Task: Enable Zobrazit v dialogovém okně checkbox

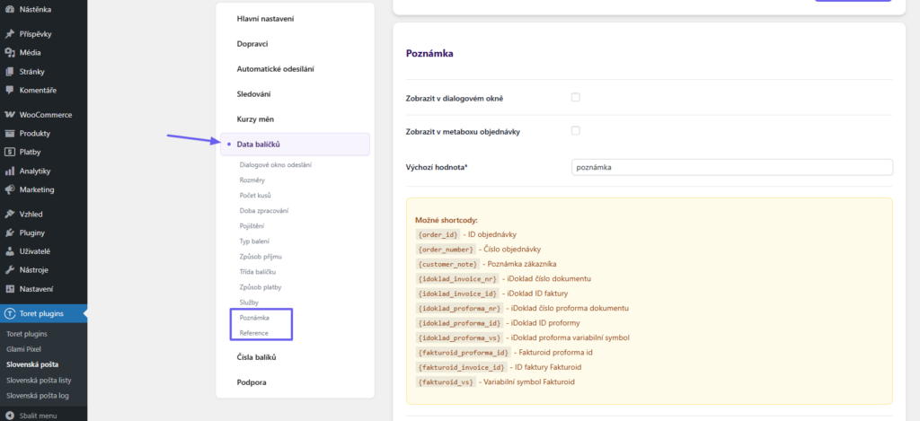Action: 576,97
